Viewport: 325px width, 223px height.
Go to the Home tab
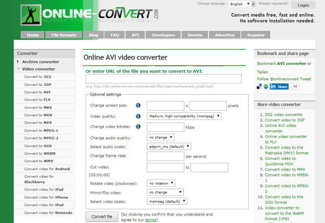(32, 35)
